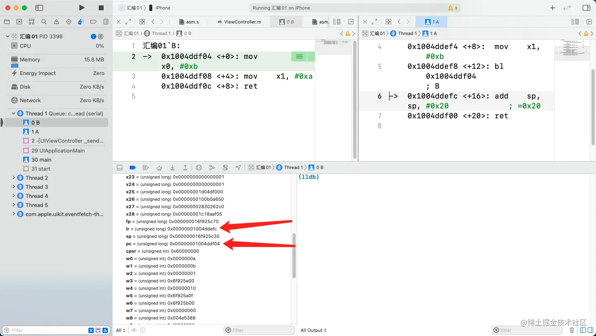
Task: Select the Debug navigator icon
Action: [81, 22]
